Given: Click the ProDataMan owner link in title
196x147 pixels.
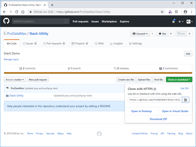Looking at the screenshot, I should [x=17, y=34].
